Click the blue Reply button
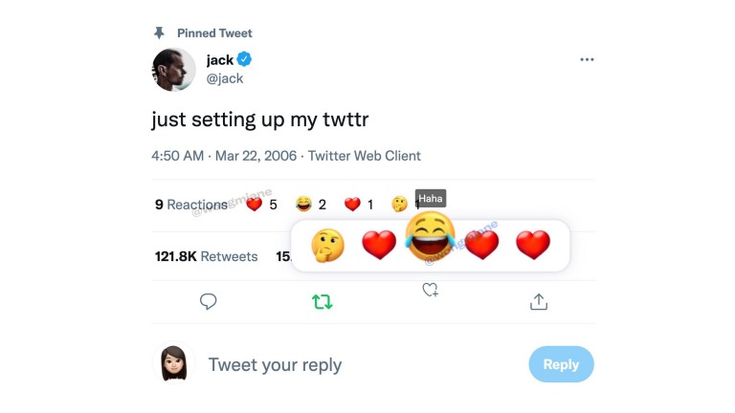The image size is (735, 413). click(561, 364)
